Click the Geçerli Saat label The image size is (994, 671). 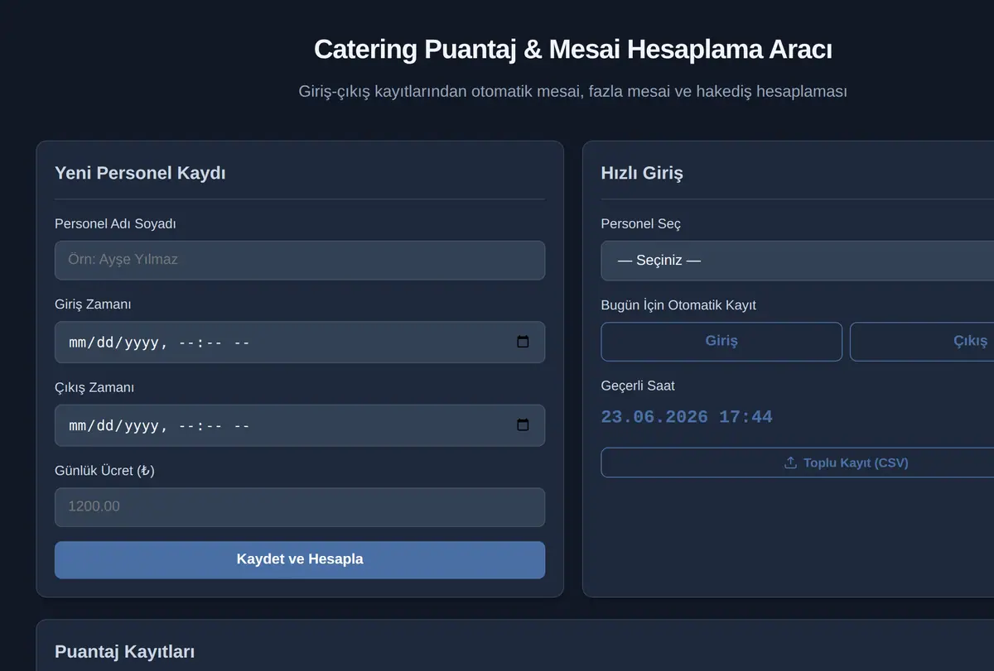(x=638, y=386)
